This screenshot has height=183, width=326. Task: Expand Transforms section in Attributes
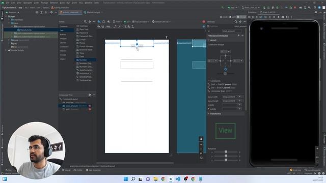pos(208,114)
